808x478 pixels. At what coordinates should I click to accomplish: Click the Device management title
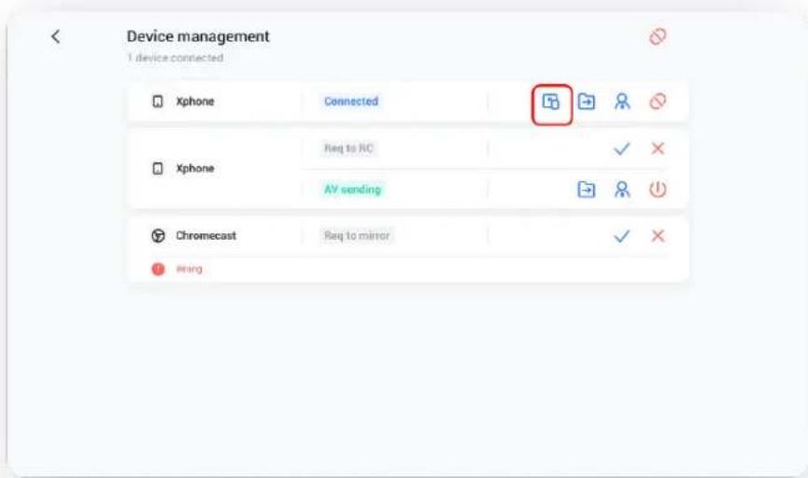198,36
